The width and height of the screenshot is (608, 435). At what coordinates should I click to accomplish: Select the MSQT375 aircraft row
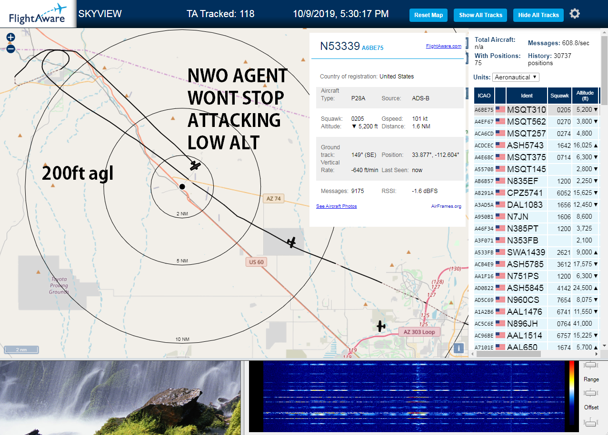(536, 157)
